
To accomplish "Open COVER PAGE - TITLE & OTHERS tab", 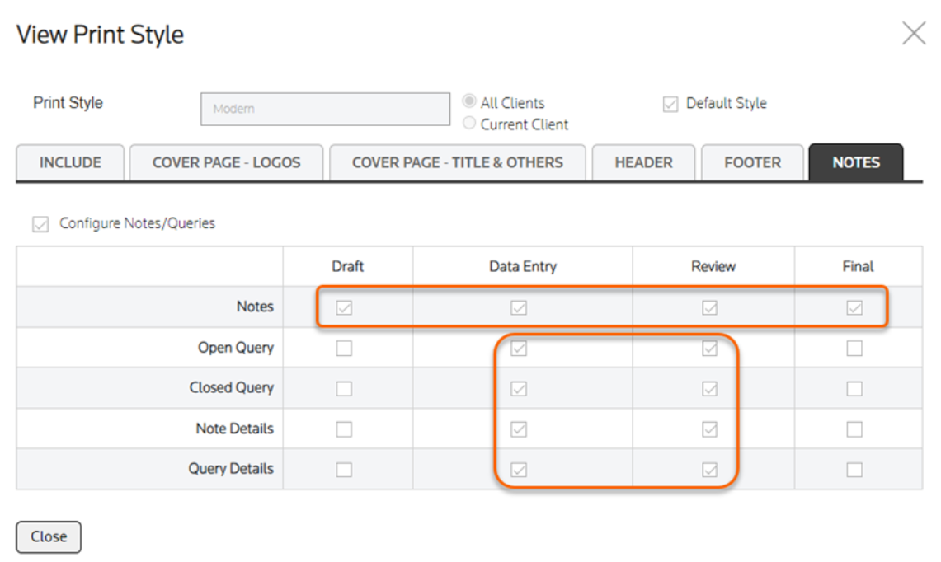I will (x=457, y=162).
